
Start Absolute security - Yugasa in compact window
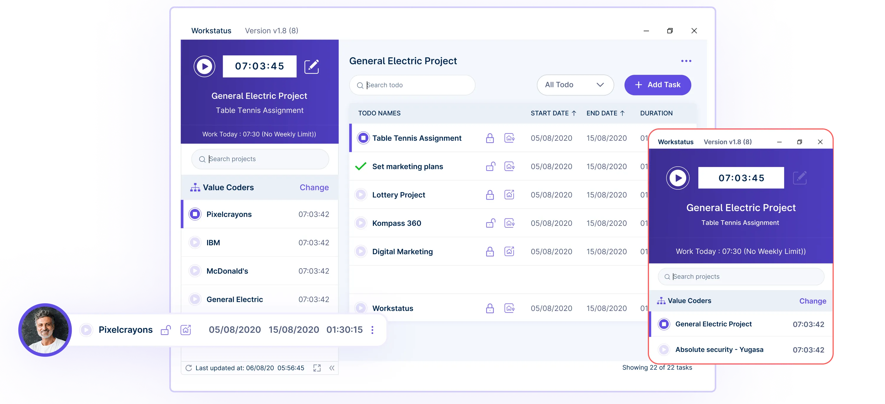pos(664,350)
